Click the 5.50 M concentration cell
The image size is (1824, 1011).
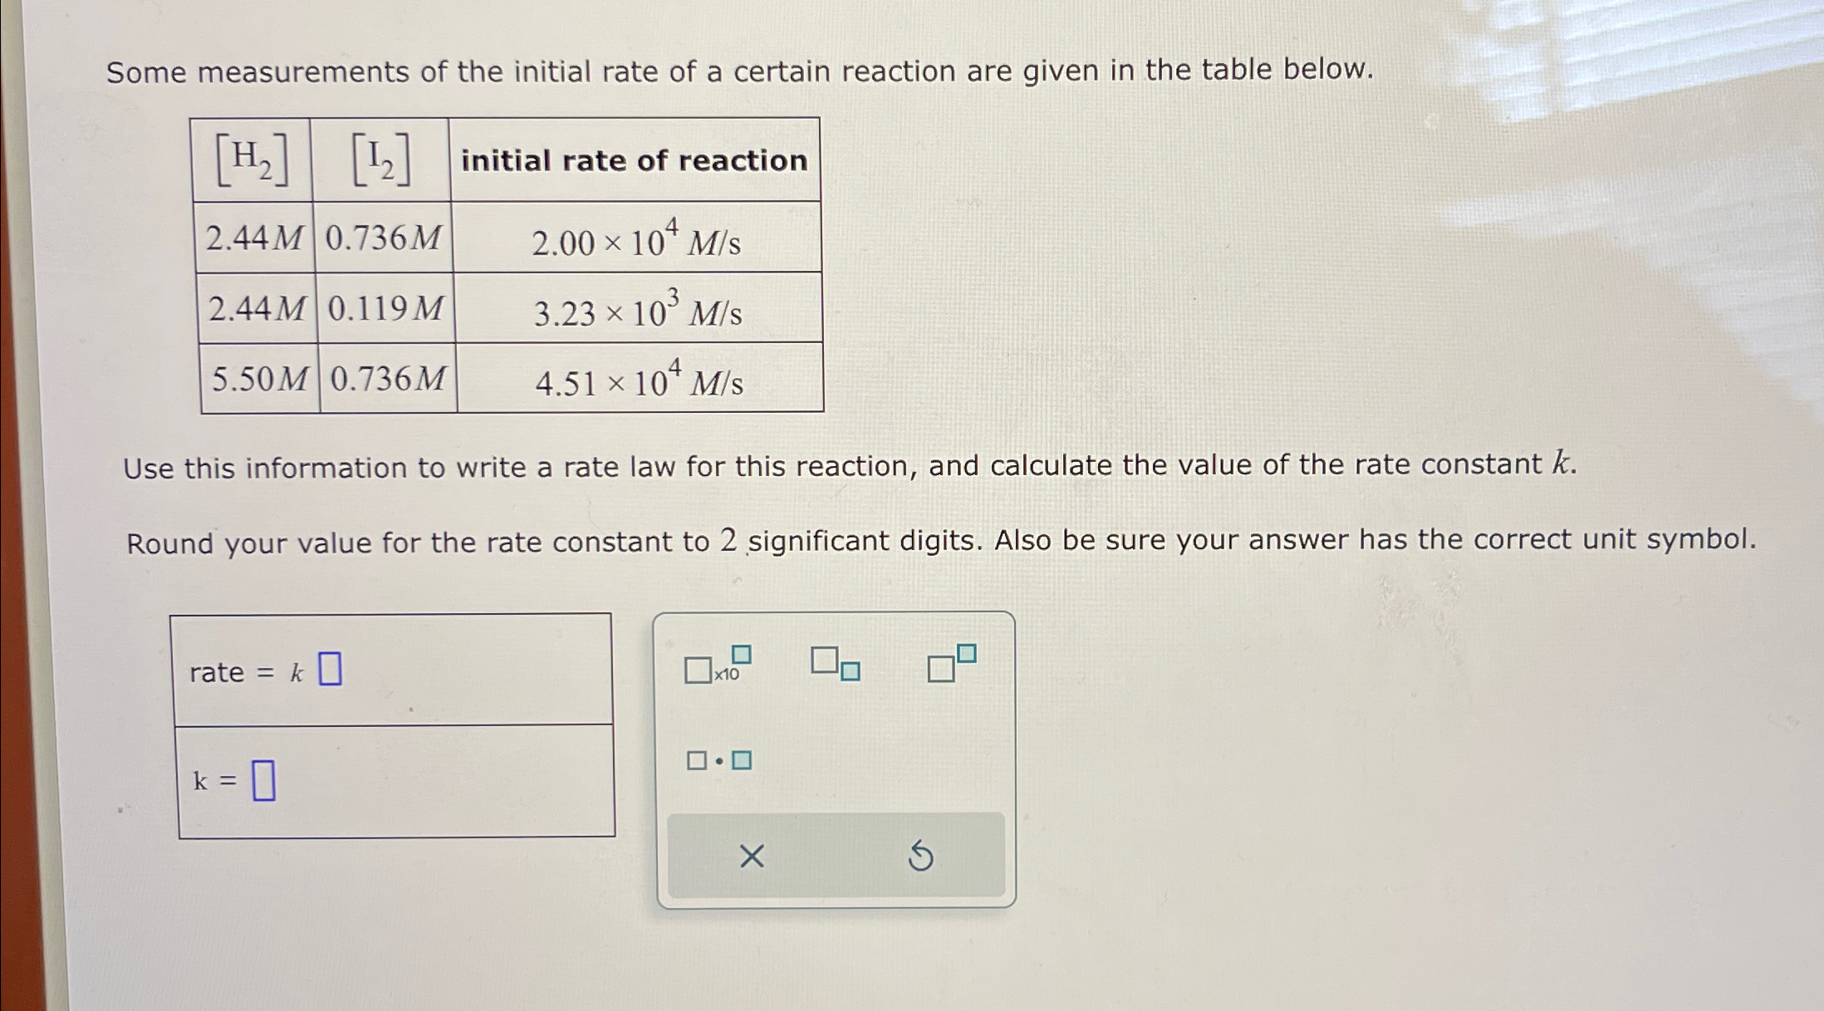coord(253,380)
